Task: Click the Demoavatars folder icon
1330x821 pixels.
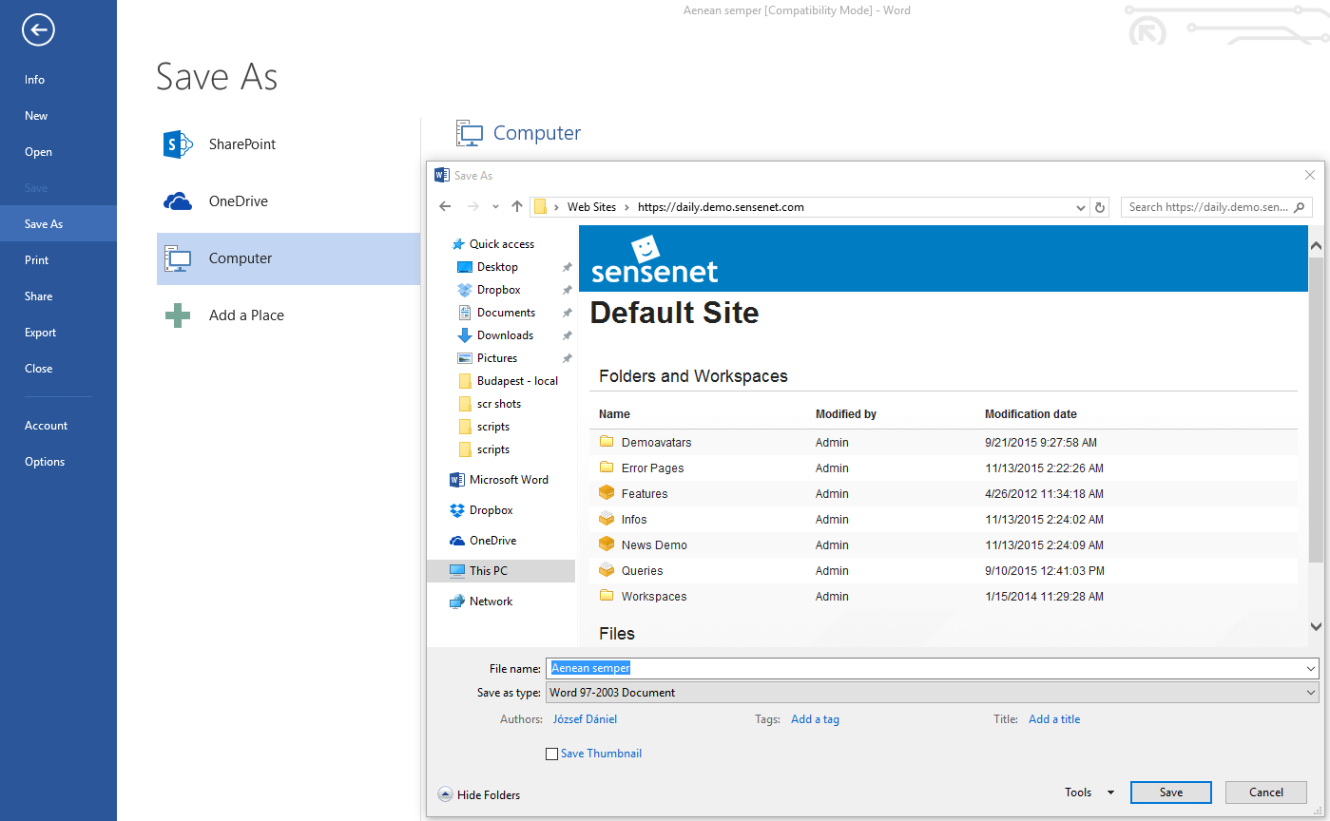Action: 607,442
